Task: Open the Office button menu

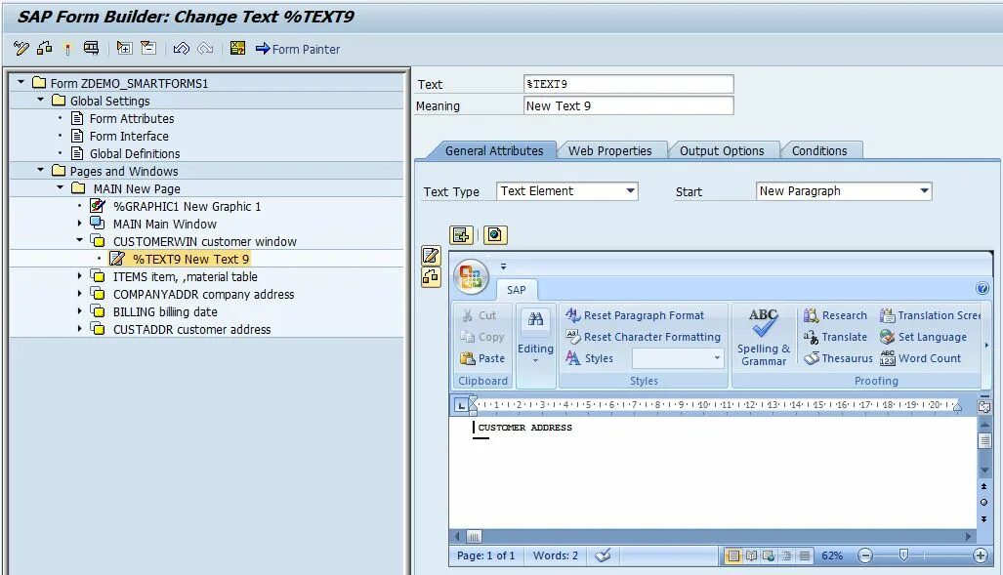Action: click(471, 277)
